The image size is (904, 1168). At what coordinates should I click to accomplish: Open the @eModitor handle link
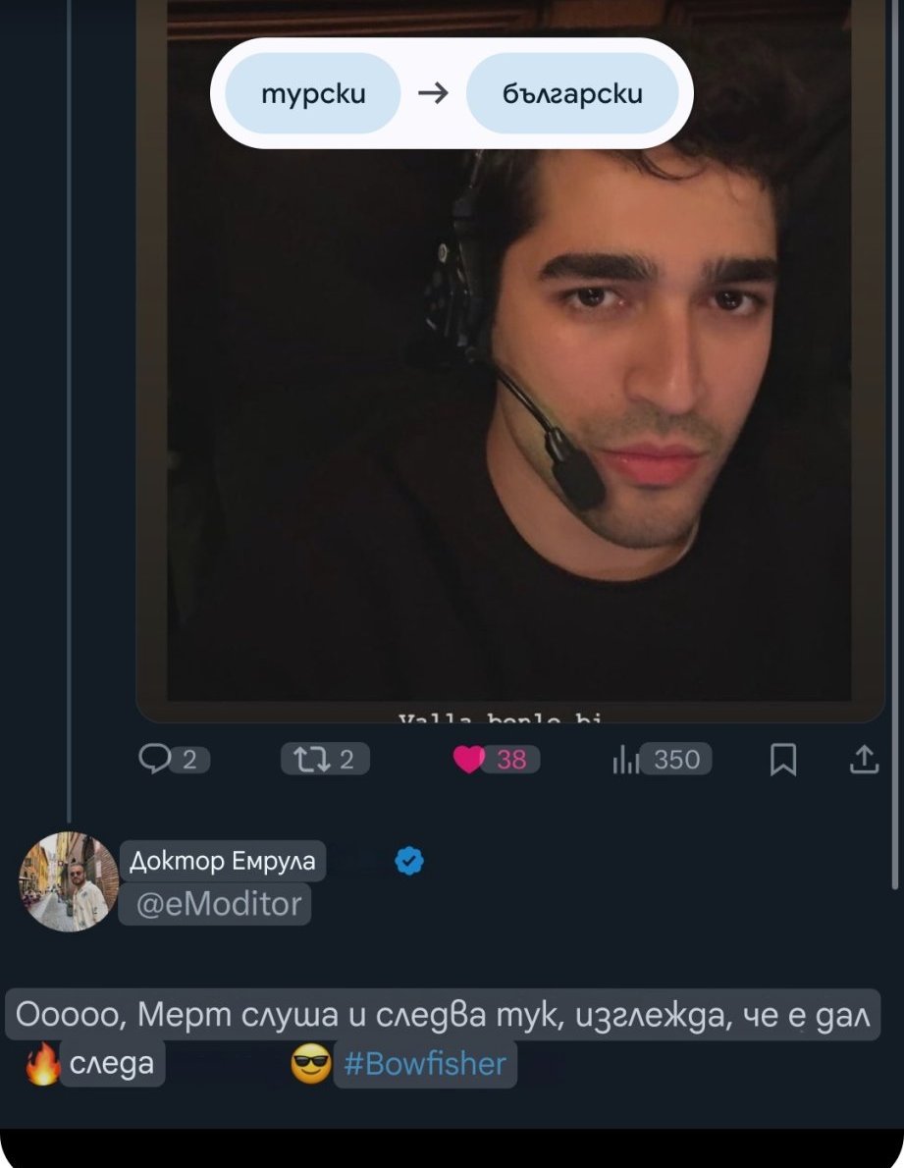[215, 904]
